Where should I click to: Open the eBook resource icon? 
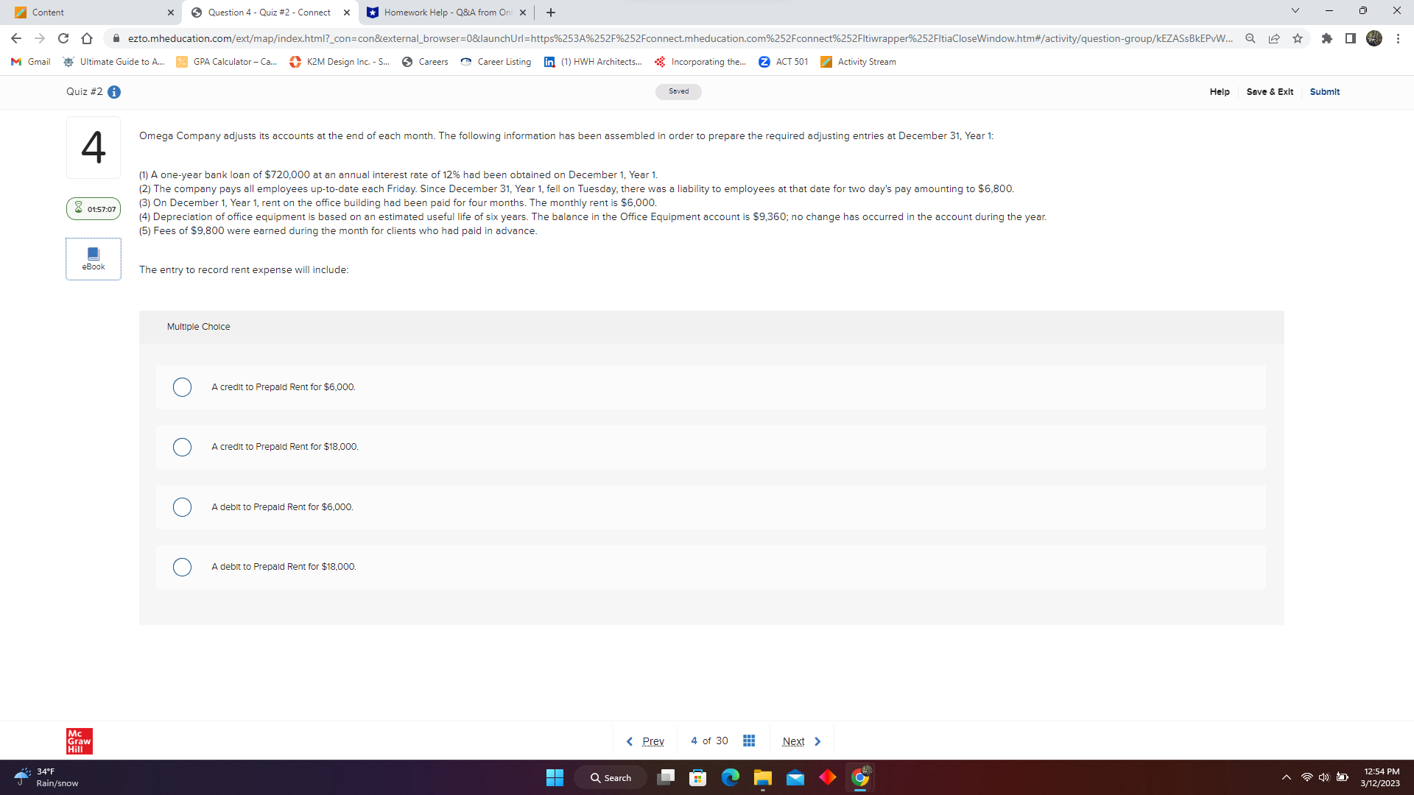click(94, 258)
